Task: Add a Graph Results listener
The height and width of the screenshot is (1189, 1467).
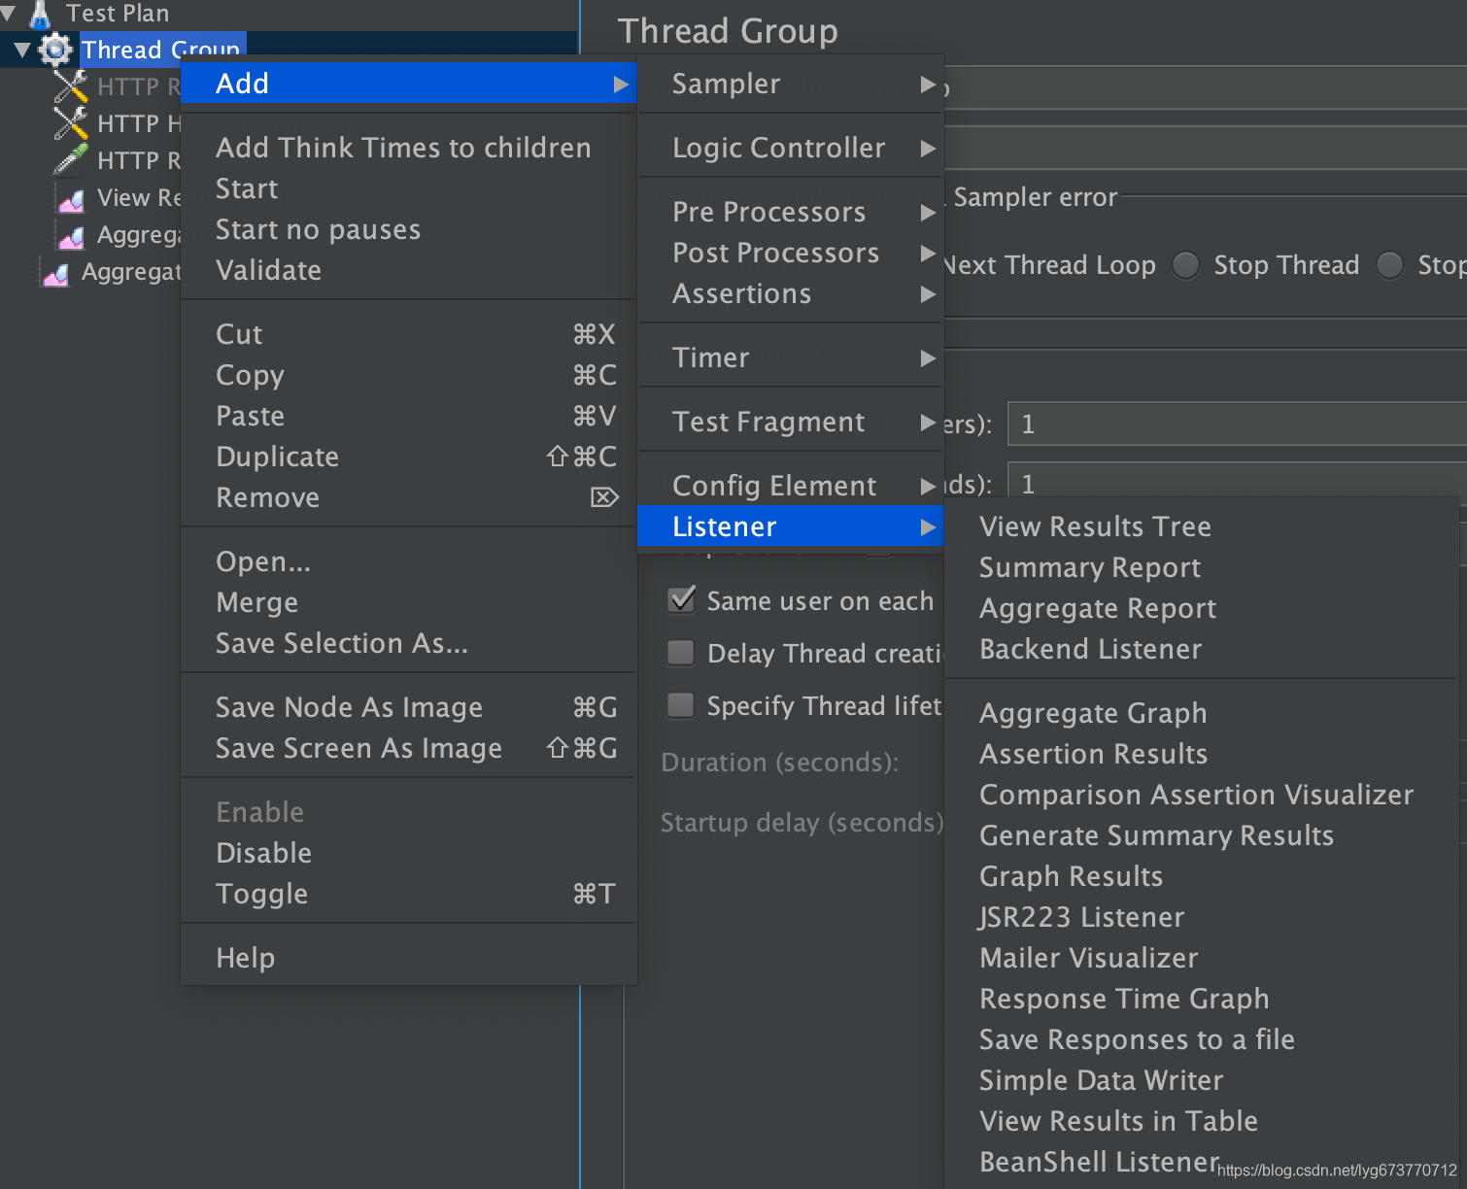Action: [x=1201, y=876]
